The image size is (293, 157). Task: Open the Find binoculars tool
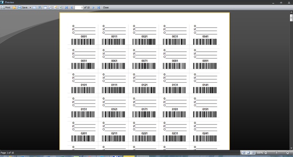39,8
